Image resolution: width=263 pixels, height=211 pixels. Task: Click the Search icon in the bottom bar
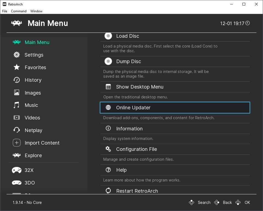tap(192, 202)
